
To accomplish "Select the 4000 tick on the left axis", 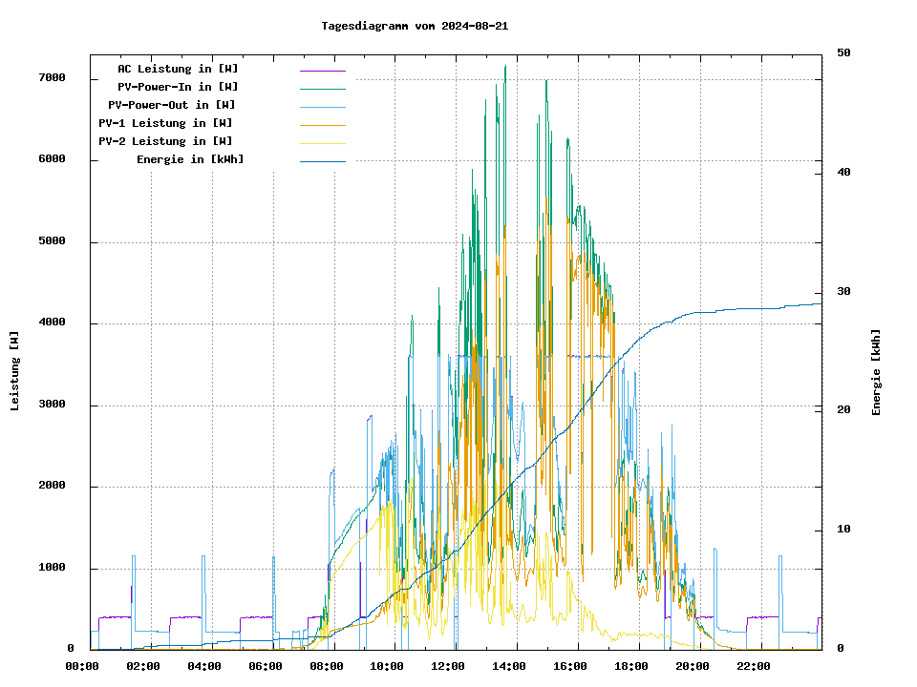I will [x=52, y=323].
